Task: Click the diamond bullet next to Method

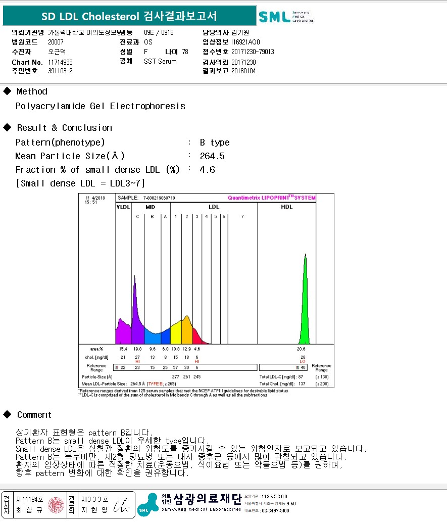Action: click(7, 91)
